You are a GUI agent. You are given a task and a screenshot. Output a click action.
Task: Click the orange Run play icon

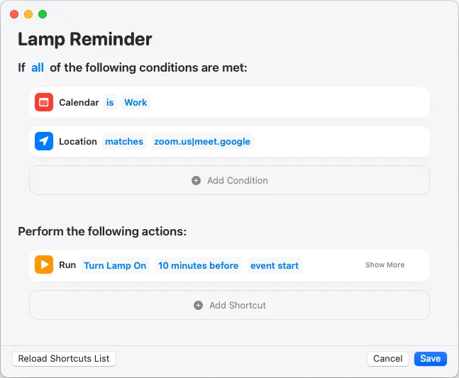pyautogui.click(x=44, y=265)
